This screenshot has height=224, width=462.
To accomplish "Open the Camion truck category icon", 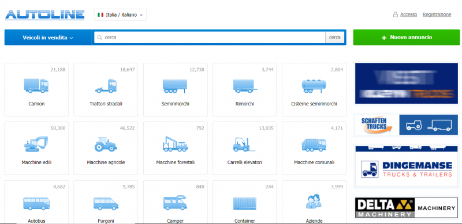I will click(x=36, y=86).
